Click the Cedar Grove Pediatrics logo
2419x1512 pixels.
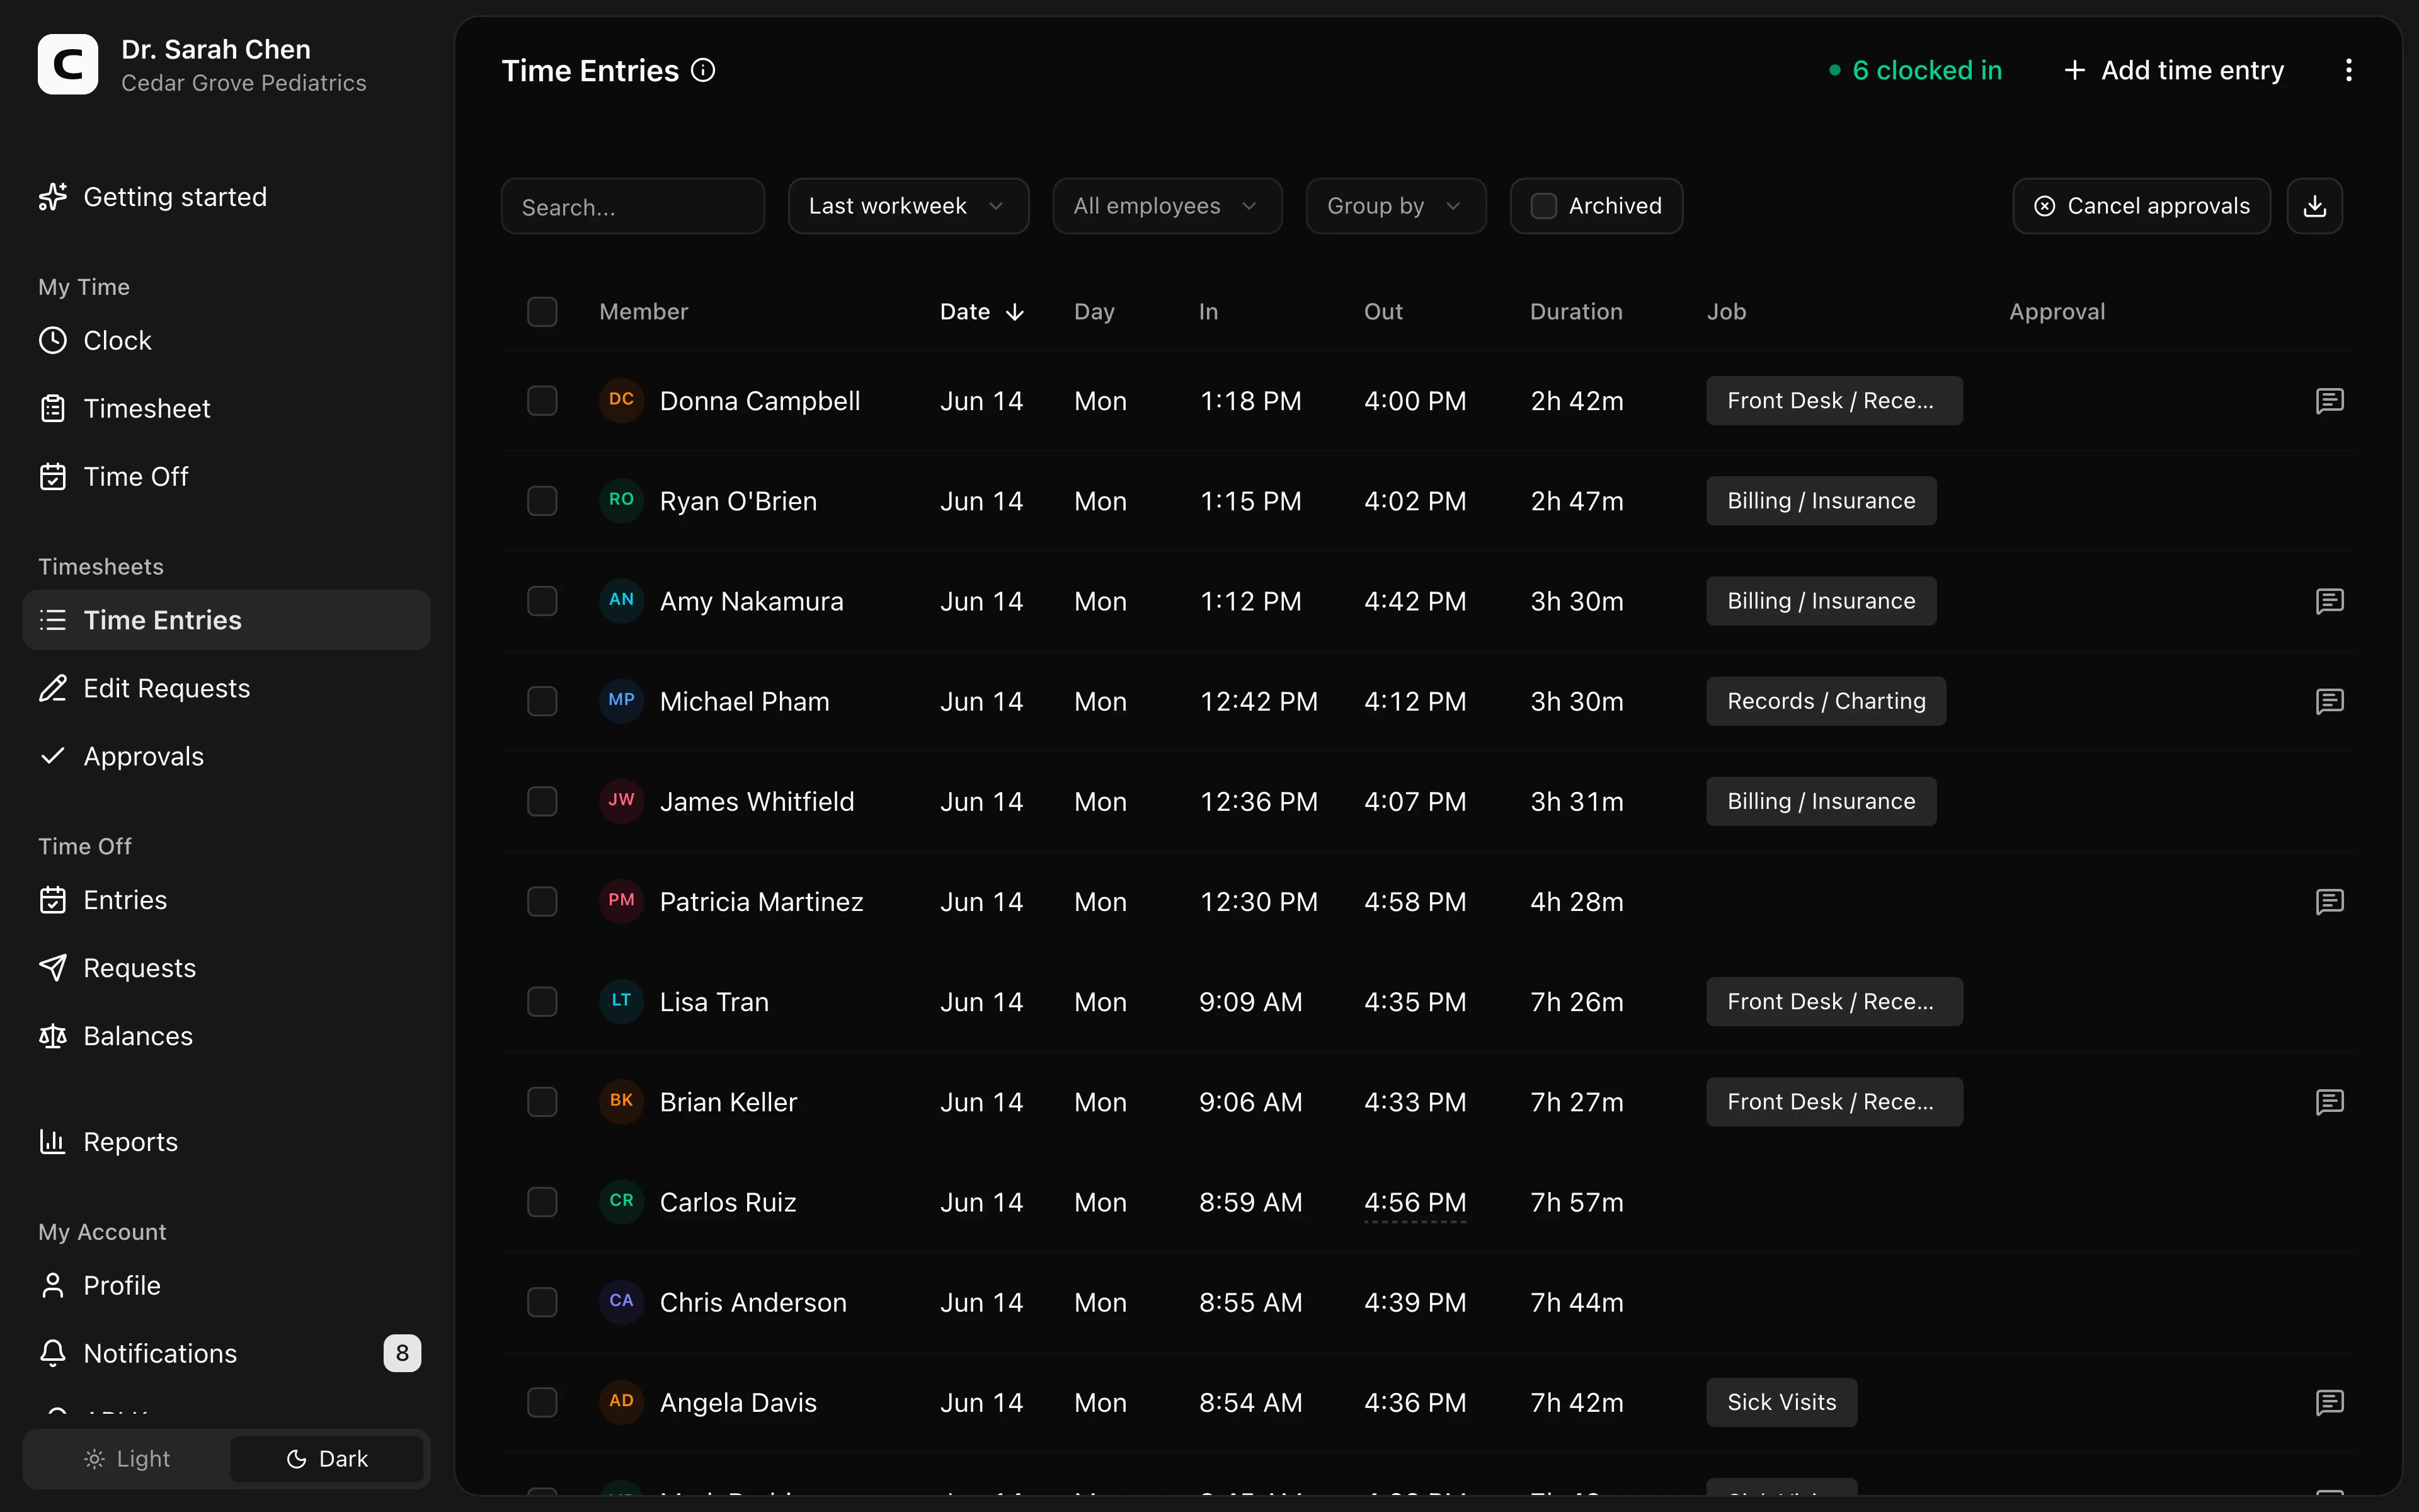[x=68, y=64]
